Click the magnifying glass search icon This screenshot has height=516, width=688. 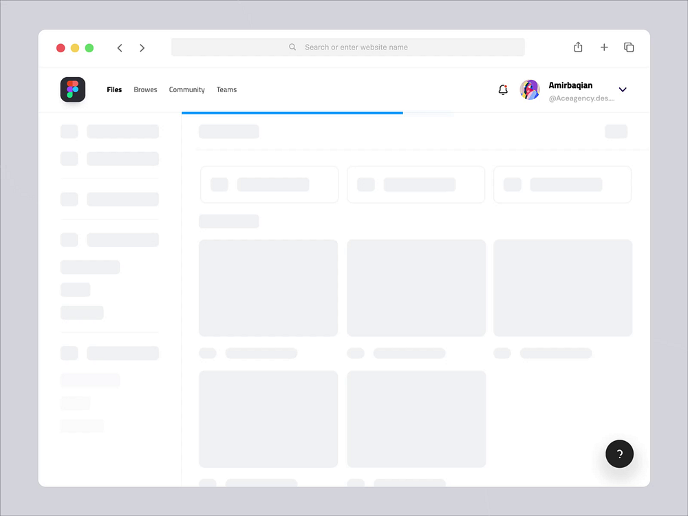click(x=292, y=47)
